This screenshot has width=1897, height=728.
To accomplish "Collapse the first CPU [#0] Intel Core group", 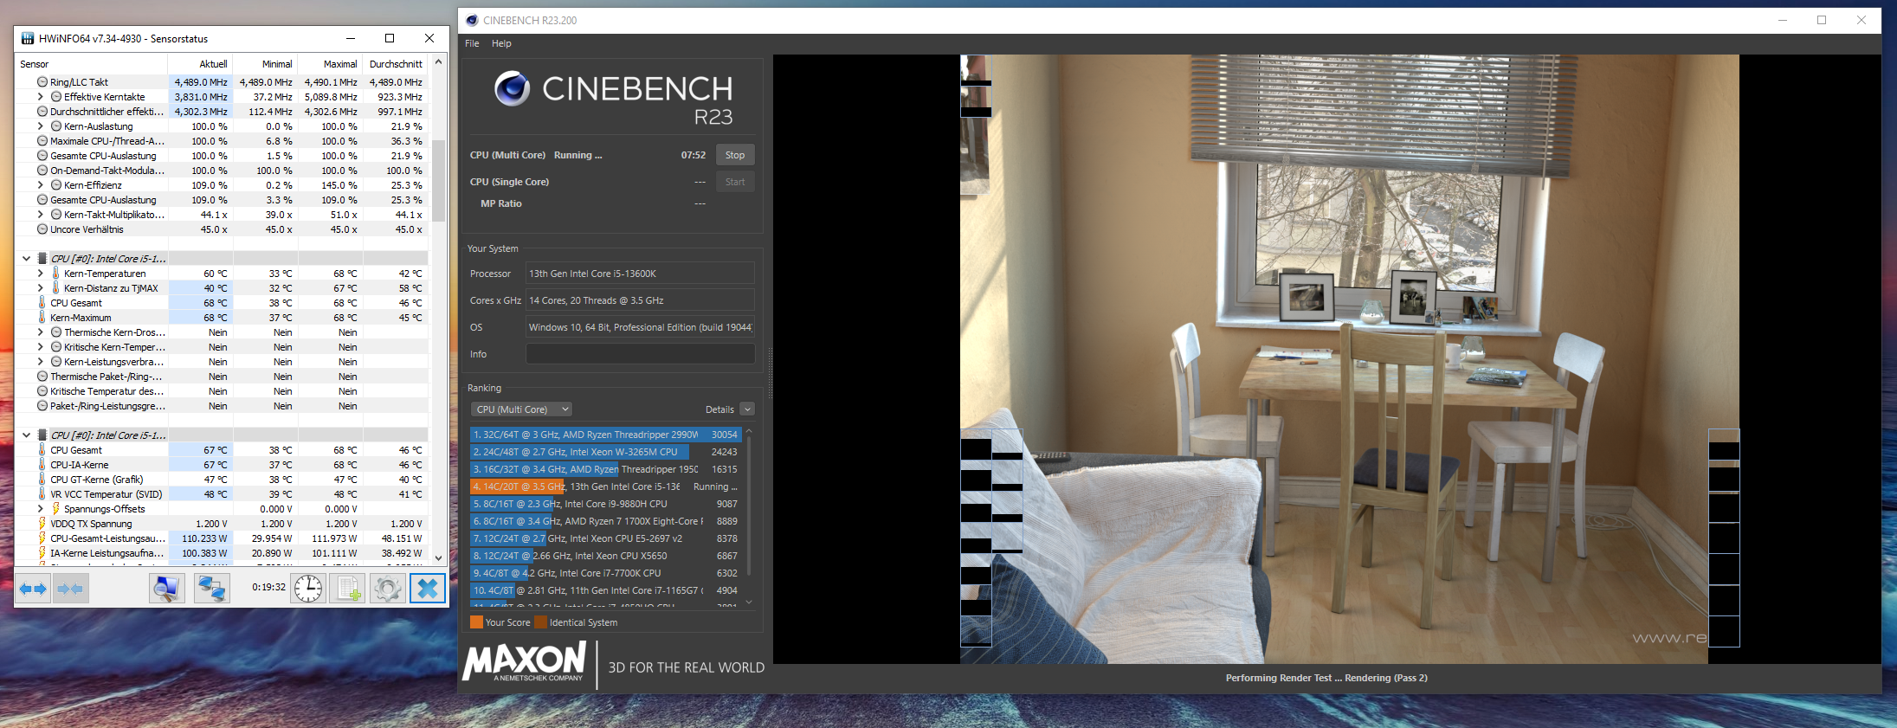I will point(26,259).
